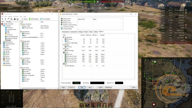Select the Portable Computer tree icon
This screenshot has width=192, height=108.
coord(6,38)
